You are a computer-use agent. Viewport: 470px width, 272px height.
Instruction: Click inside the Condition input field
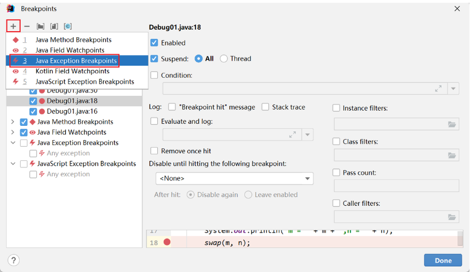coord(305,89)
